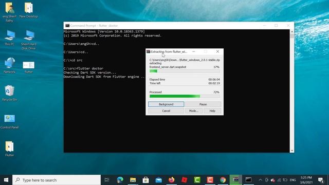Open the orange Camtasia recorder taskbar icon
The height and width of the screenshot is (185, 329).
tap(210, 180)
